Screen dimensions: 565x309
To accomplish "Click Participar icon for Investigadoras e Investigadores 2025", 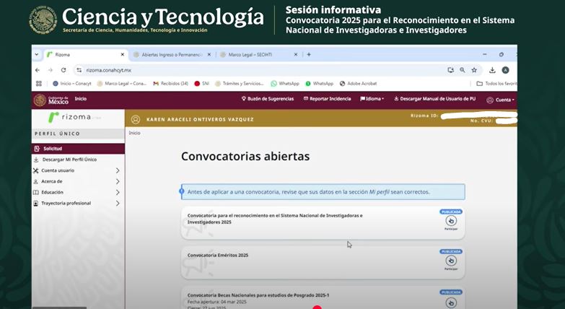I will (x=451, y=222).
